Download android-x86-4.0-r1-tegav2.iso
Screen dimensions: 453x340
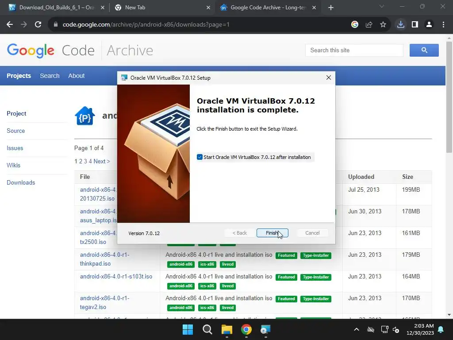104,302
